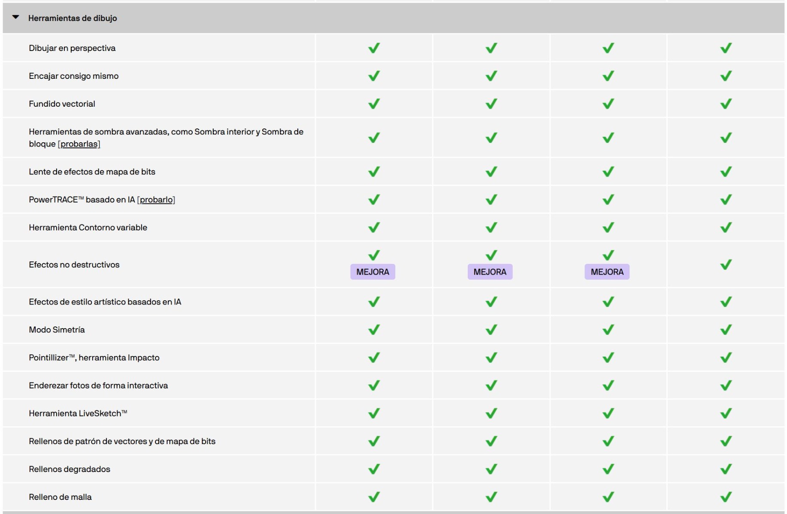Select the 'Lente de efectos de mapa de bits' label
This screenshot has height=514, width=787.
pyautogui.click(x=92, y=172)
